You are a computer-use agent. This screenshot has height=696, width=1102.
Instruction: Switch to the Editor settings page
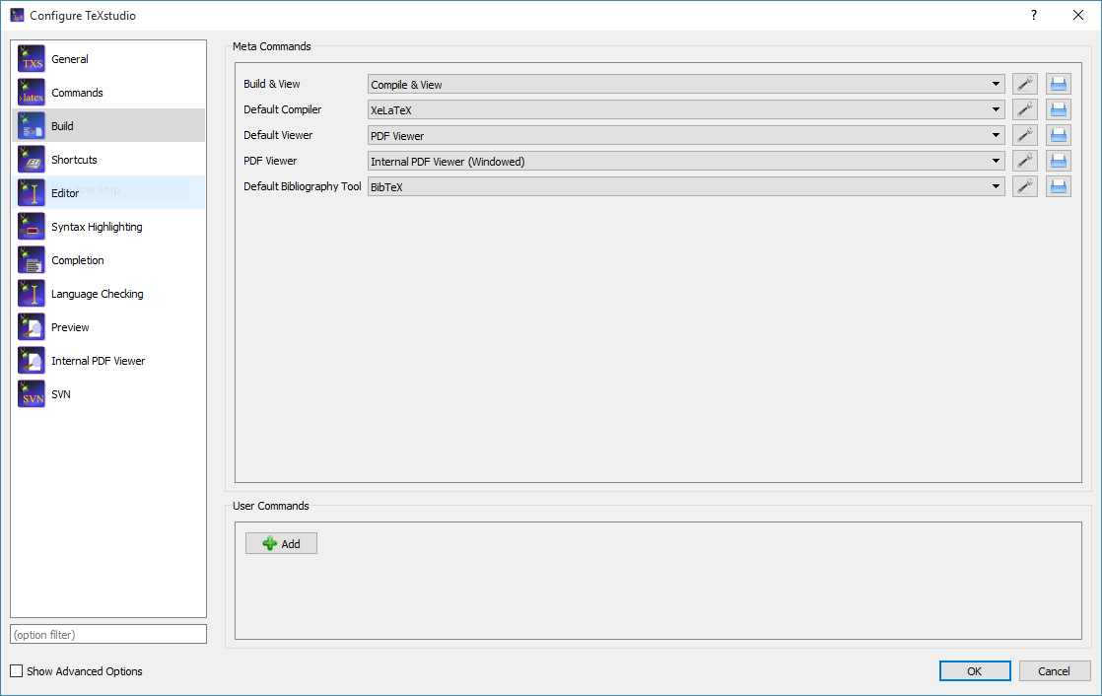108,193
